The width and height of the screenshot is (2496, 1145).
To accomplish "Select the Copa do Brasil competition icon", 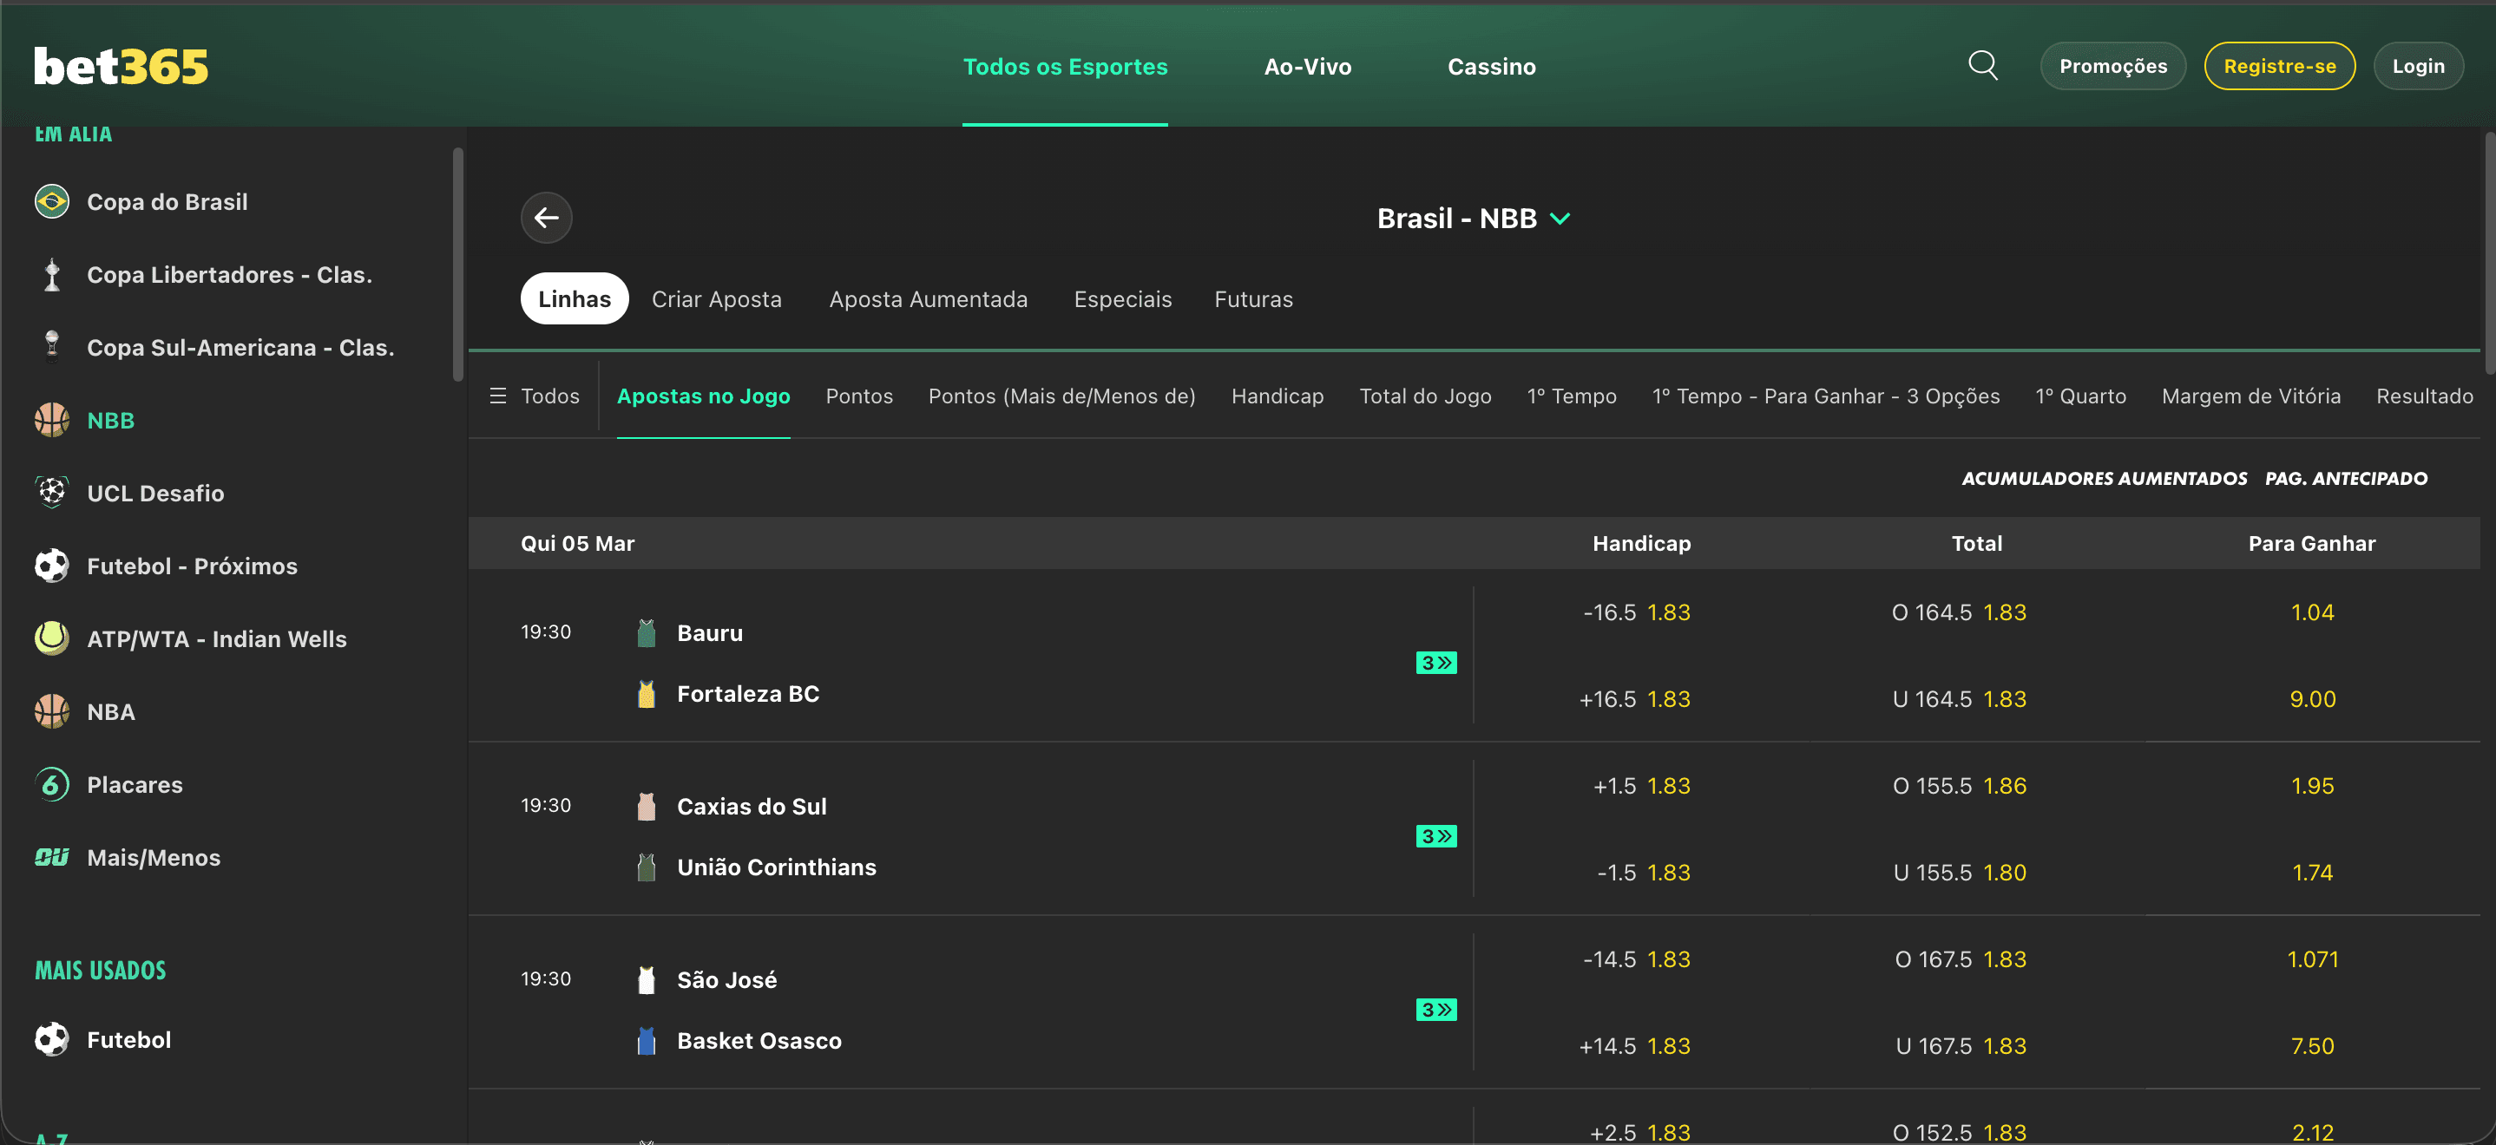I will pos(50,201).
